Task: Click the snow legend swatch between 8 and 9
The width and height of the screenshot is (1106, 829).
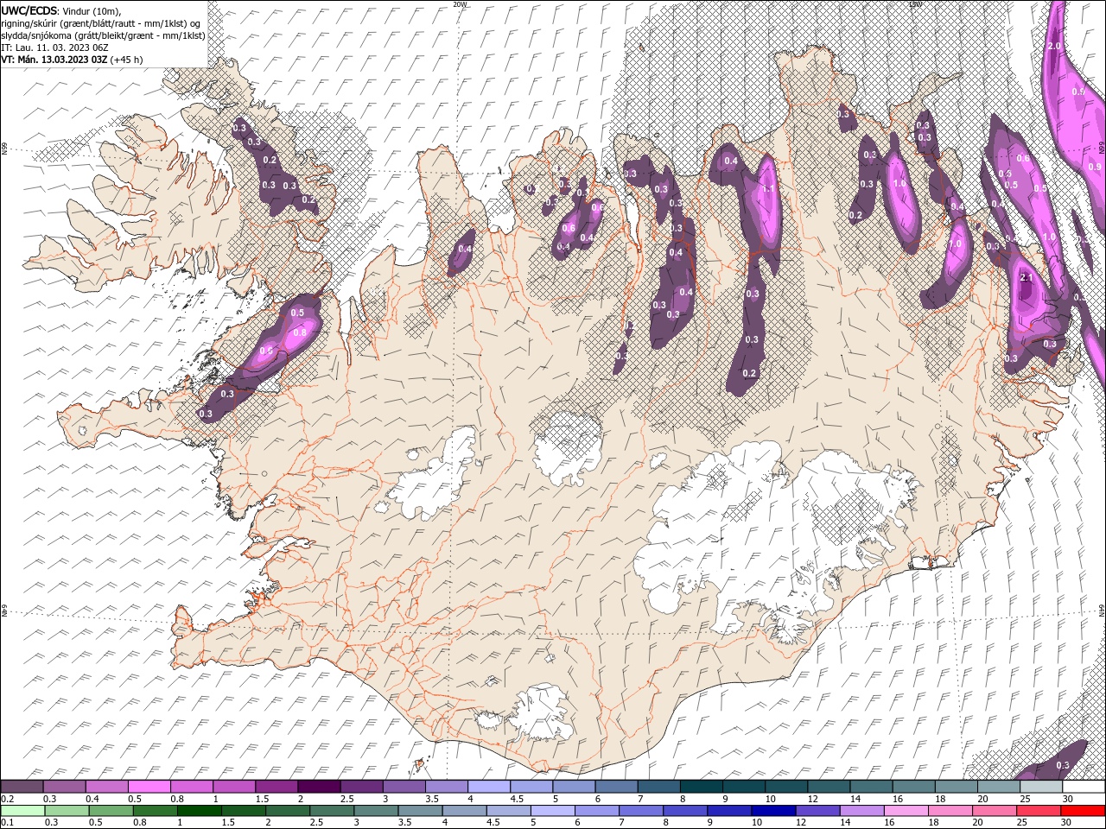Action: click(702, 787)
